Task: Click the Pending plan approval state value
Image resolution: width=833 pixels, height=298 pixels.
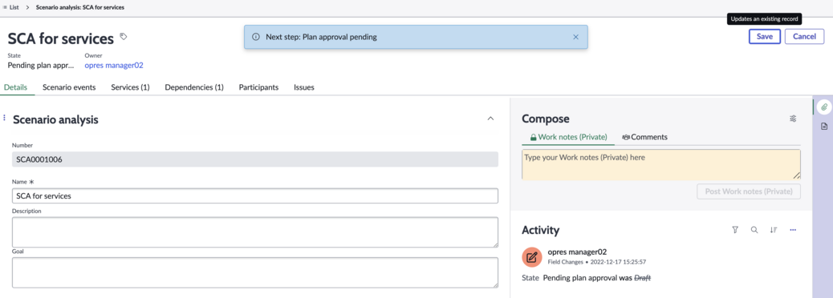Action: [x=41, y=65]
